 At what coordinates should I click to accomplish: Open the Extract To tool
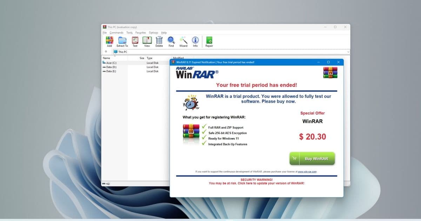[122, 41]
